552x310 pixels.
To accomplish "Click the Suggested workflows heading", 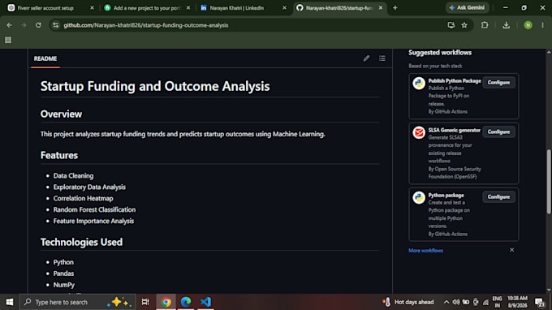I will [x=440, y=53].
